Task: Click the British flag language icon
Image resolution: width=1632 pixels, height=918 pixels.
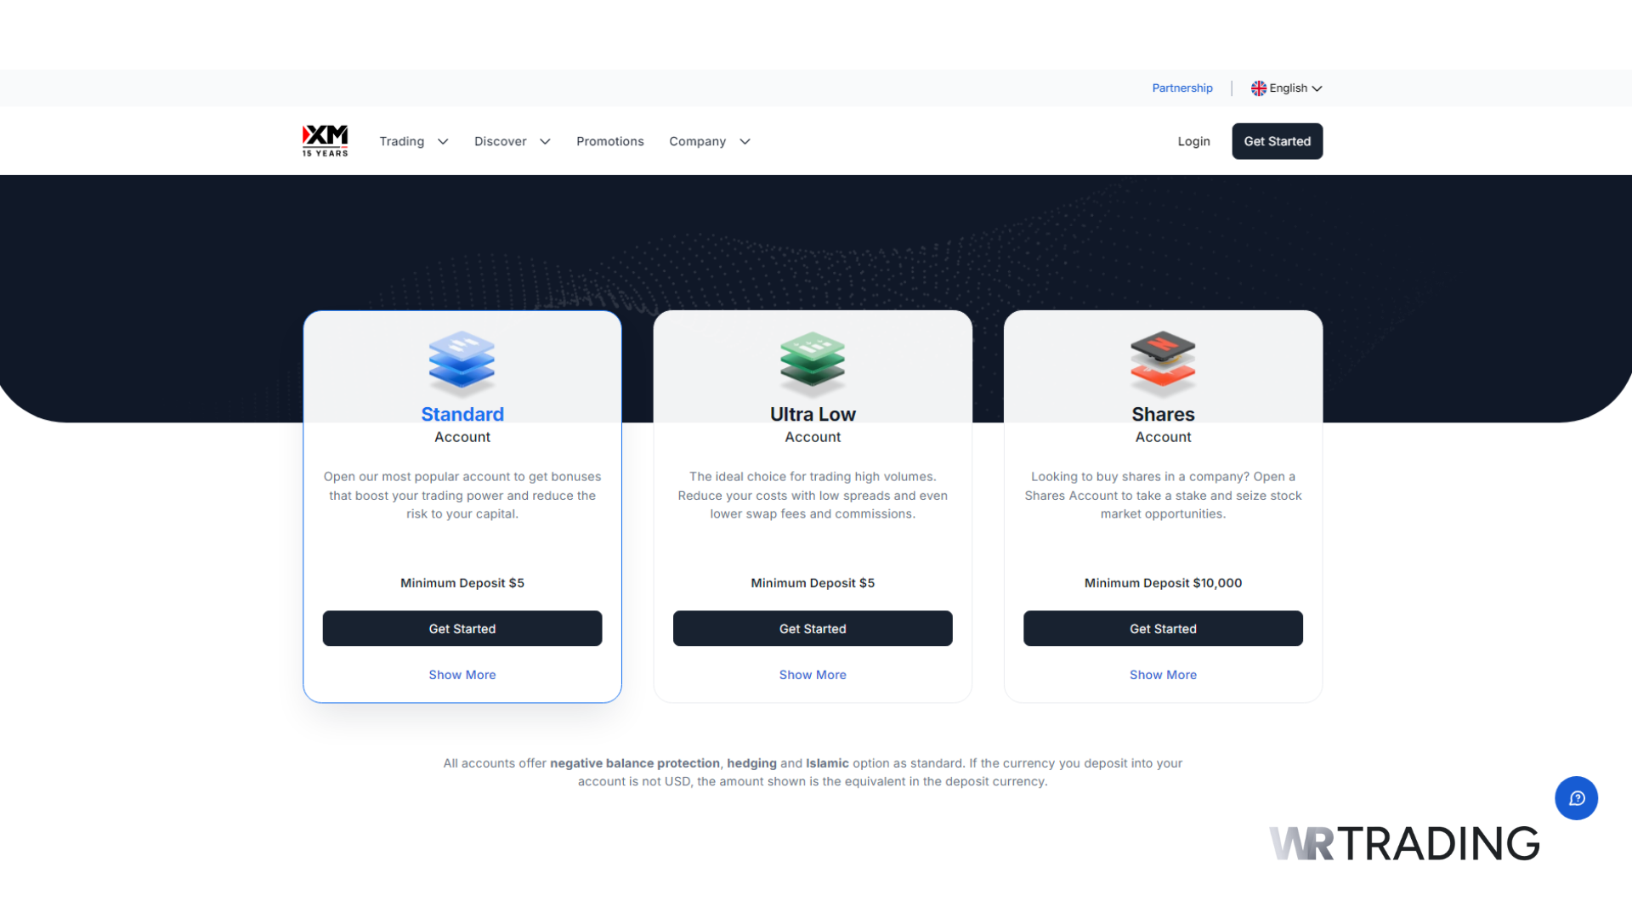Action: pos(1259,88)
